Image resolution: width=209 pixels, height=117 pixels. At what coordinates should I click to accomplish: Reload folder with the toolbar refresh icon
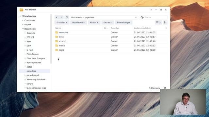click(67, 17)
